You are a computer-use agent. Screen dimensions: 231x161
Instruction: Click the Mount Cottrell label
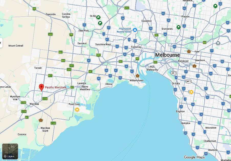16,46
